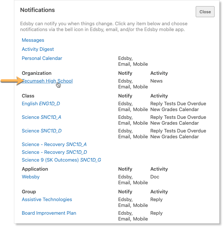The width and height of the screenshot is (223, 227).
Task: Open Websby application notifications
Action: click(31, 177)
